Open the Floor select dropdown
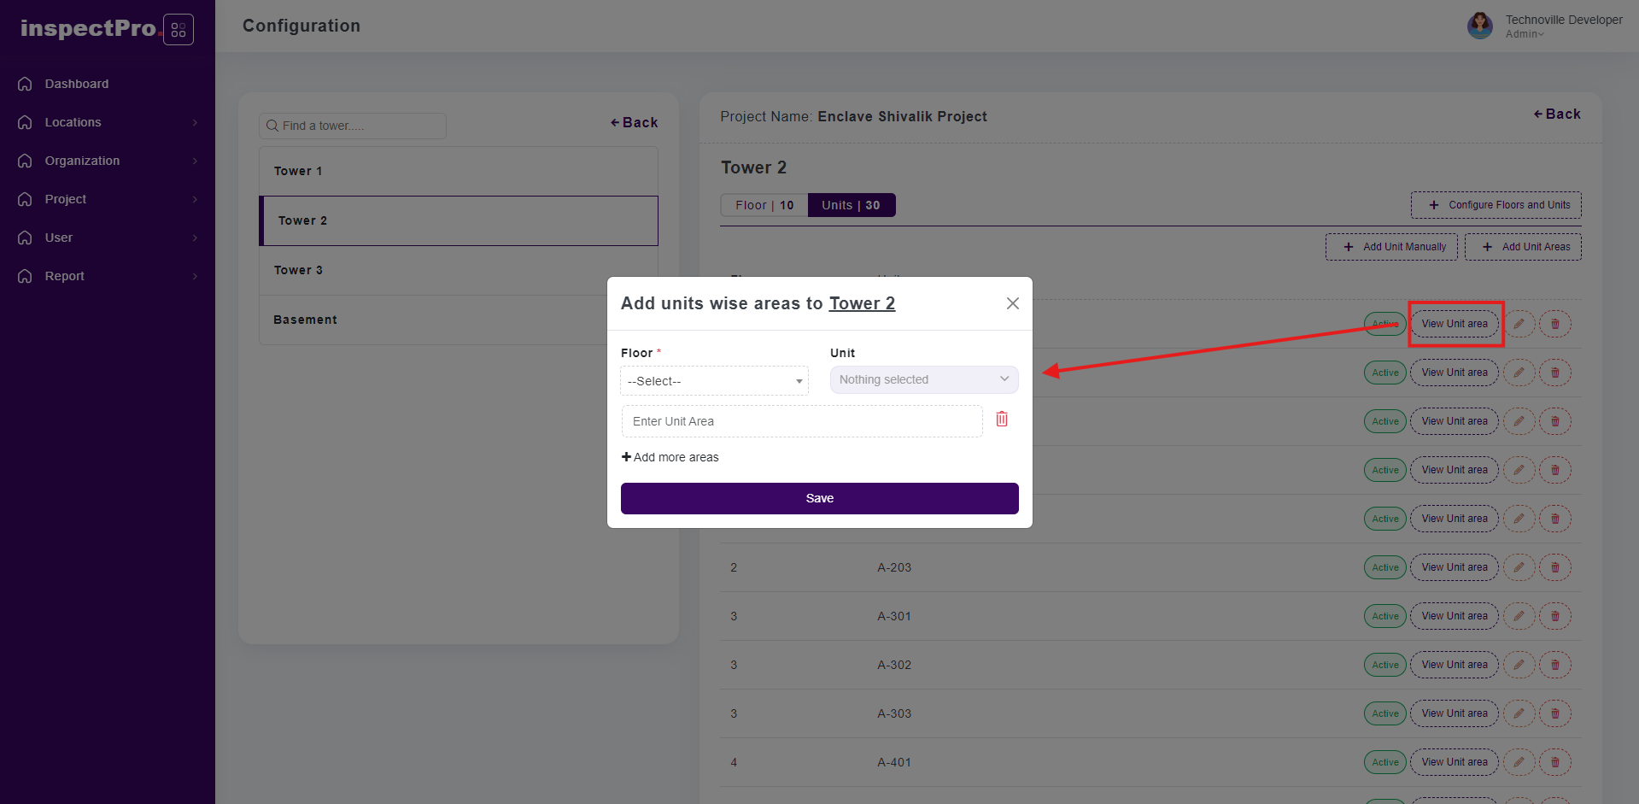The height and width of the screenshot is (804, 1639). 714,381
